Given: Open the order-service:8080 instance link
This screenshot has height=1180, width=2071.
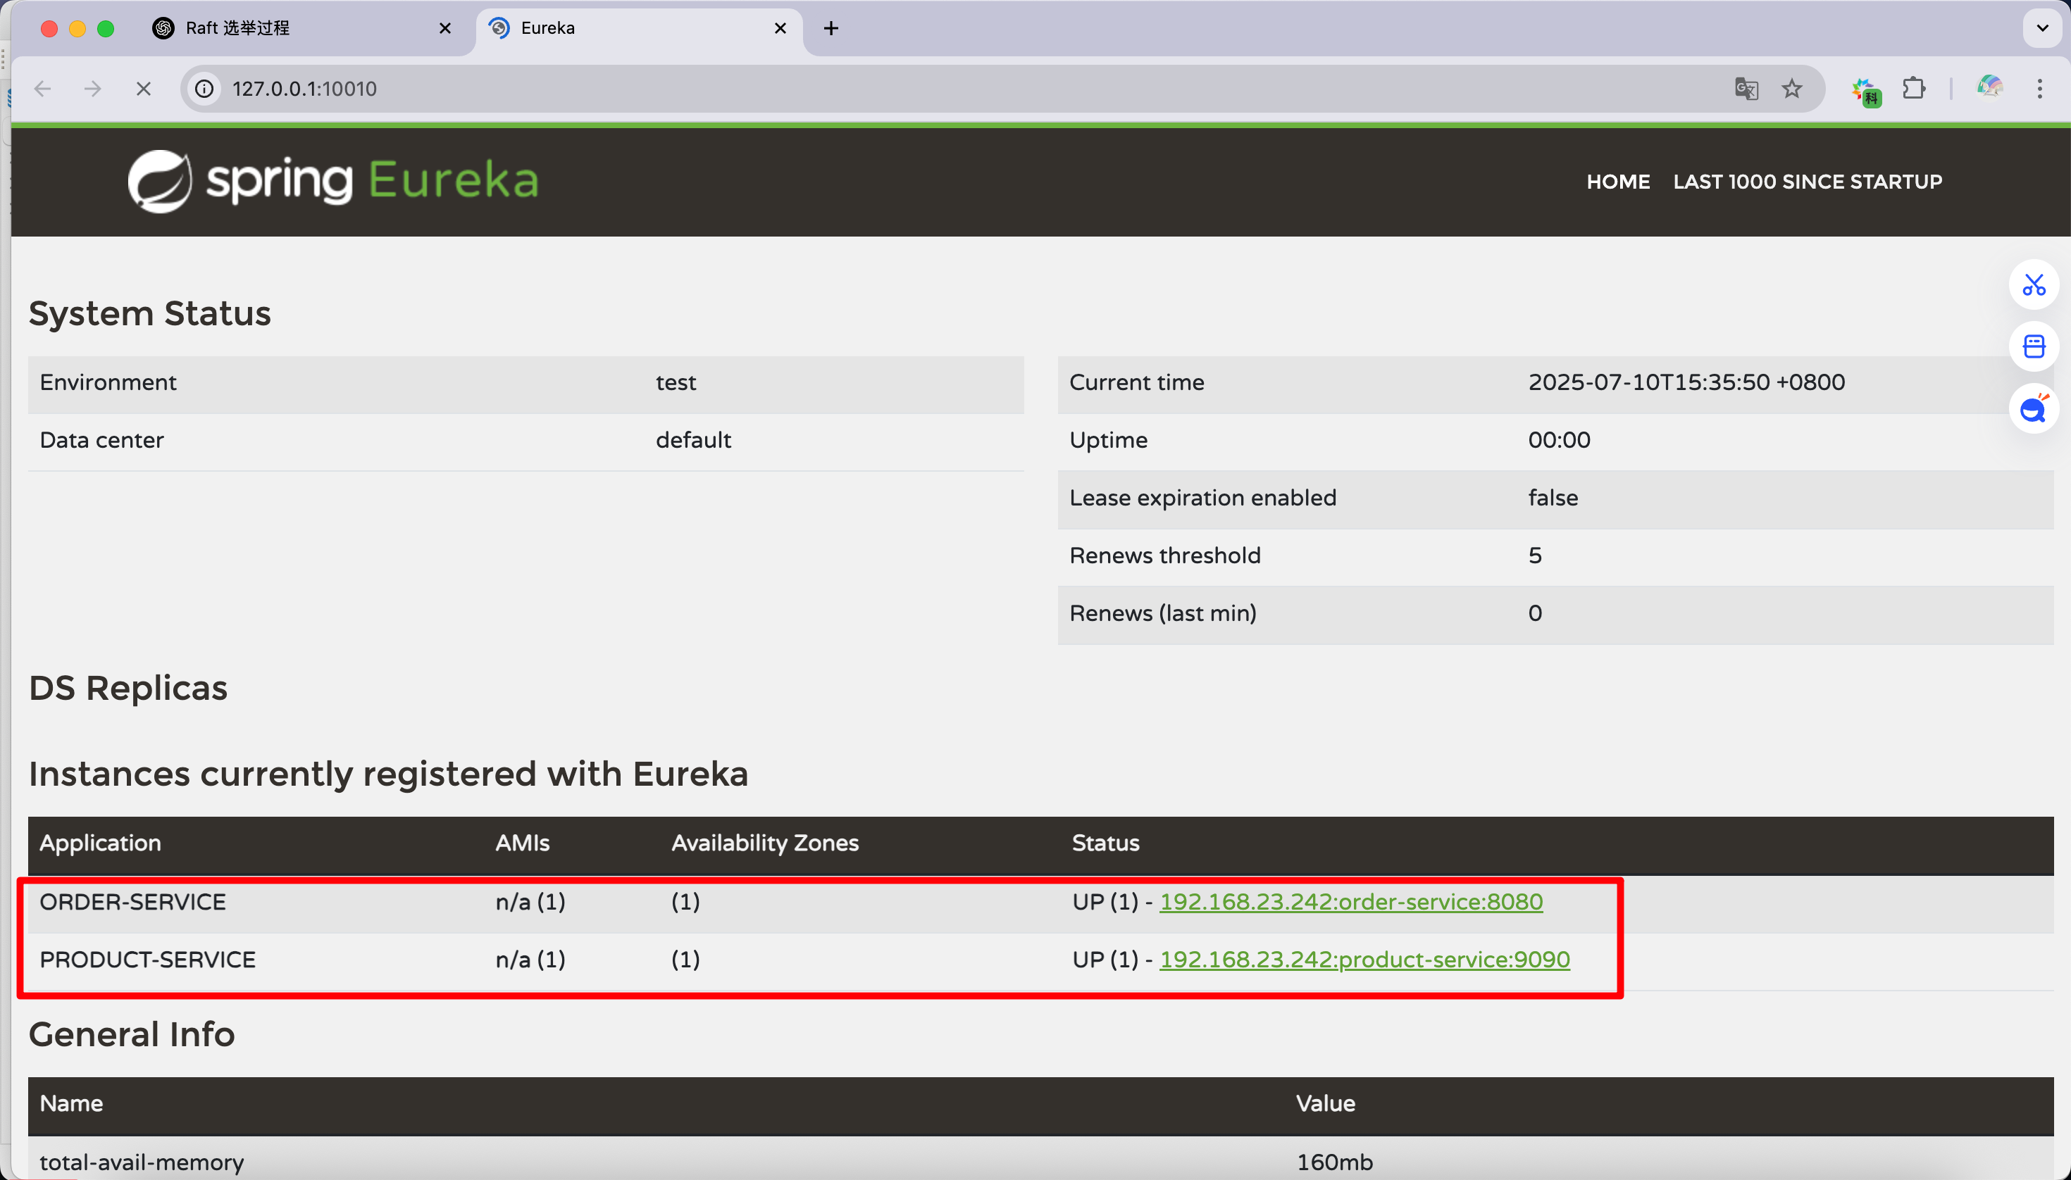Looking at the screenshot, I should [x=1351, y=902].
